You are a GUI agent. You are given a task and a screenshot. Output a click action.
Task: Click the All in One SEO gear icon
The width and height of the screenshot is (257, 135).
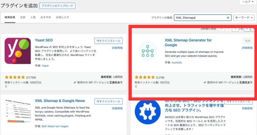click(x=148, y=112)
